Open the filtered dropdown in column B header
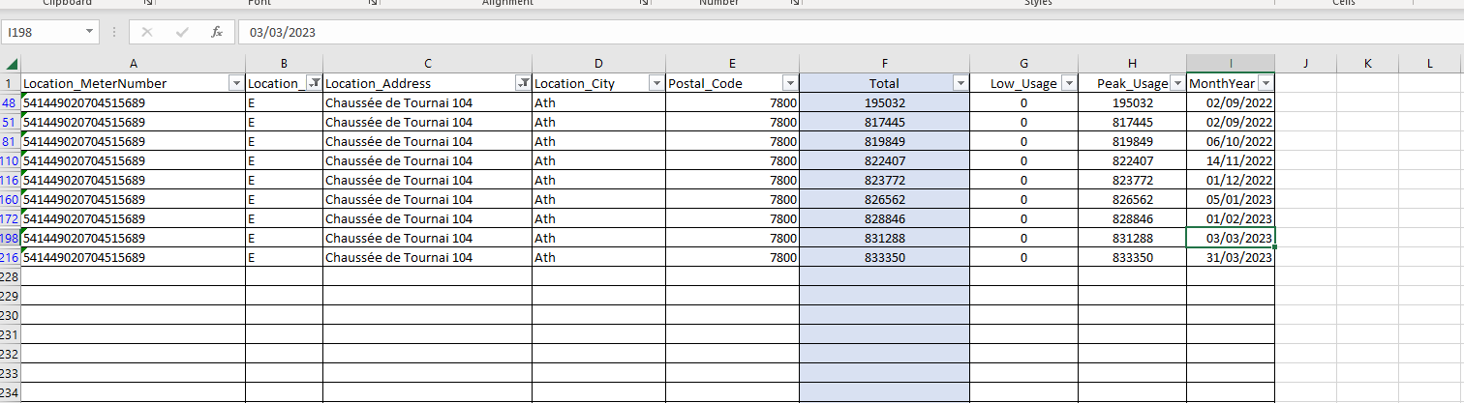1464x403 pixels. 314,84
